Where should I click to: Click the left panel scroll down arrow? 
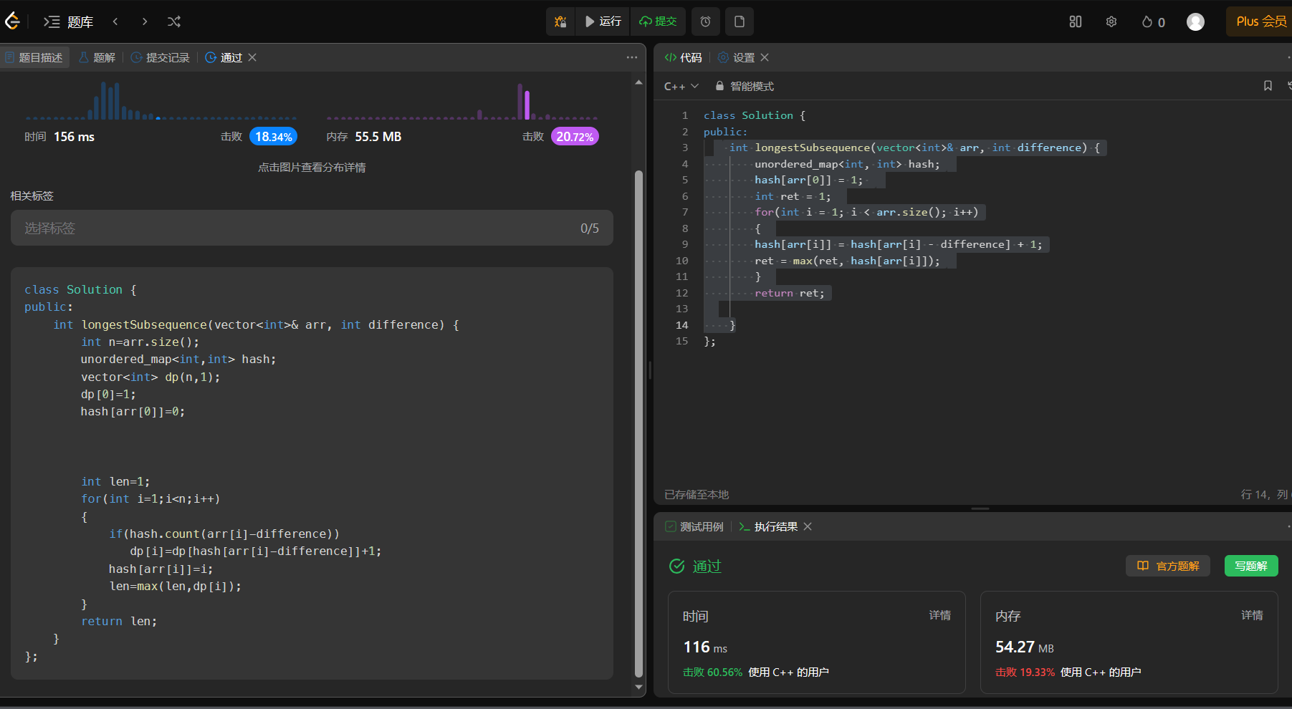coord(638,687)
